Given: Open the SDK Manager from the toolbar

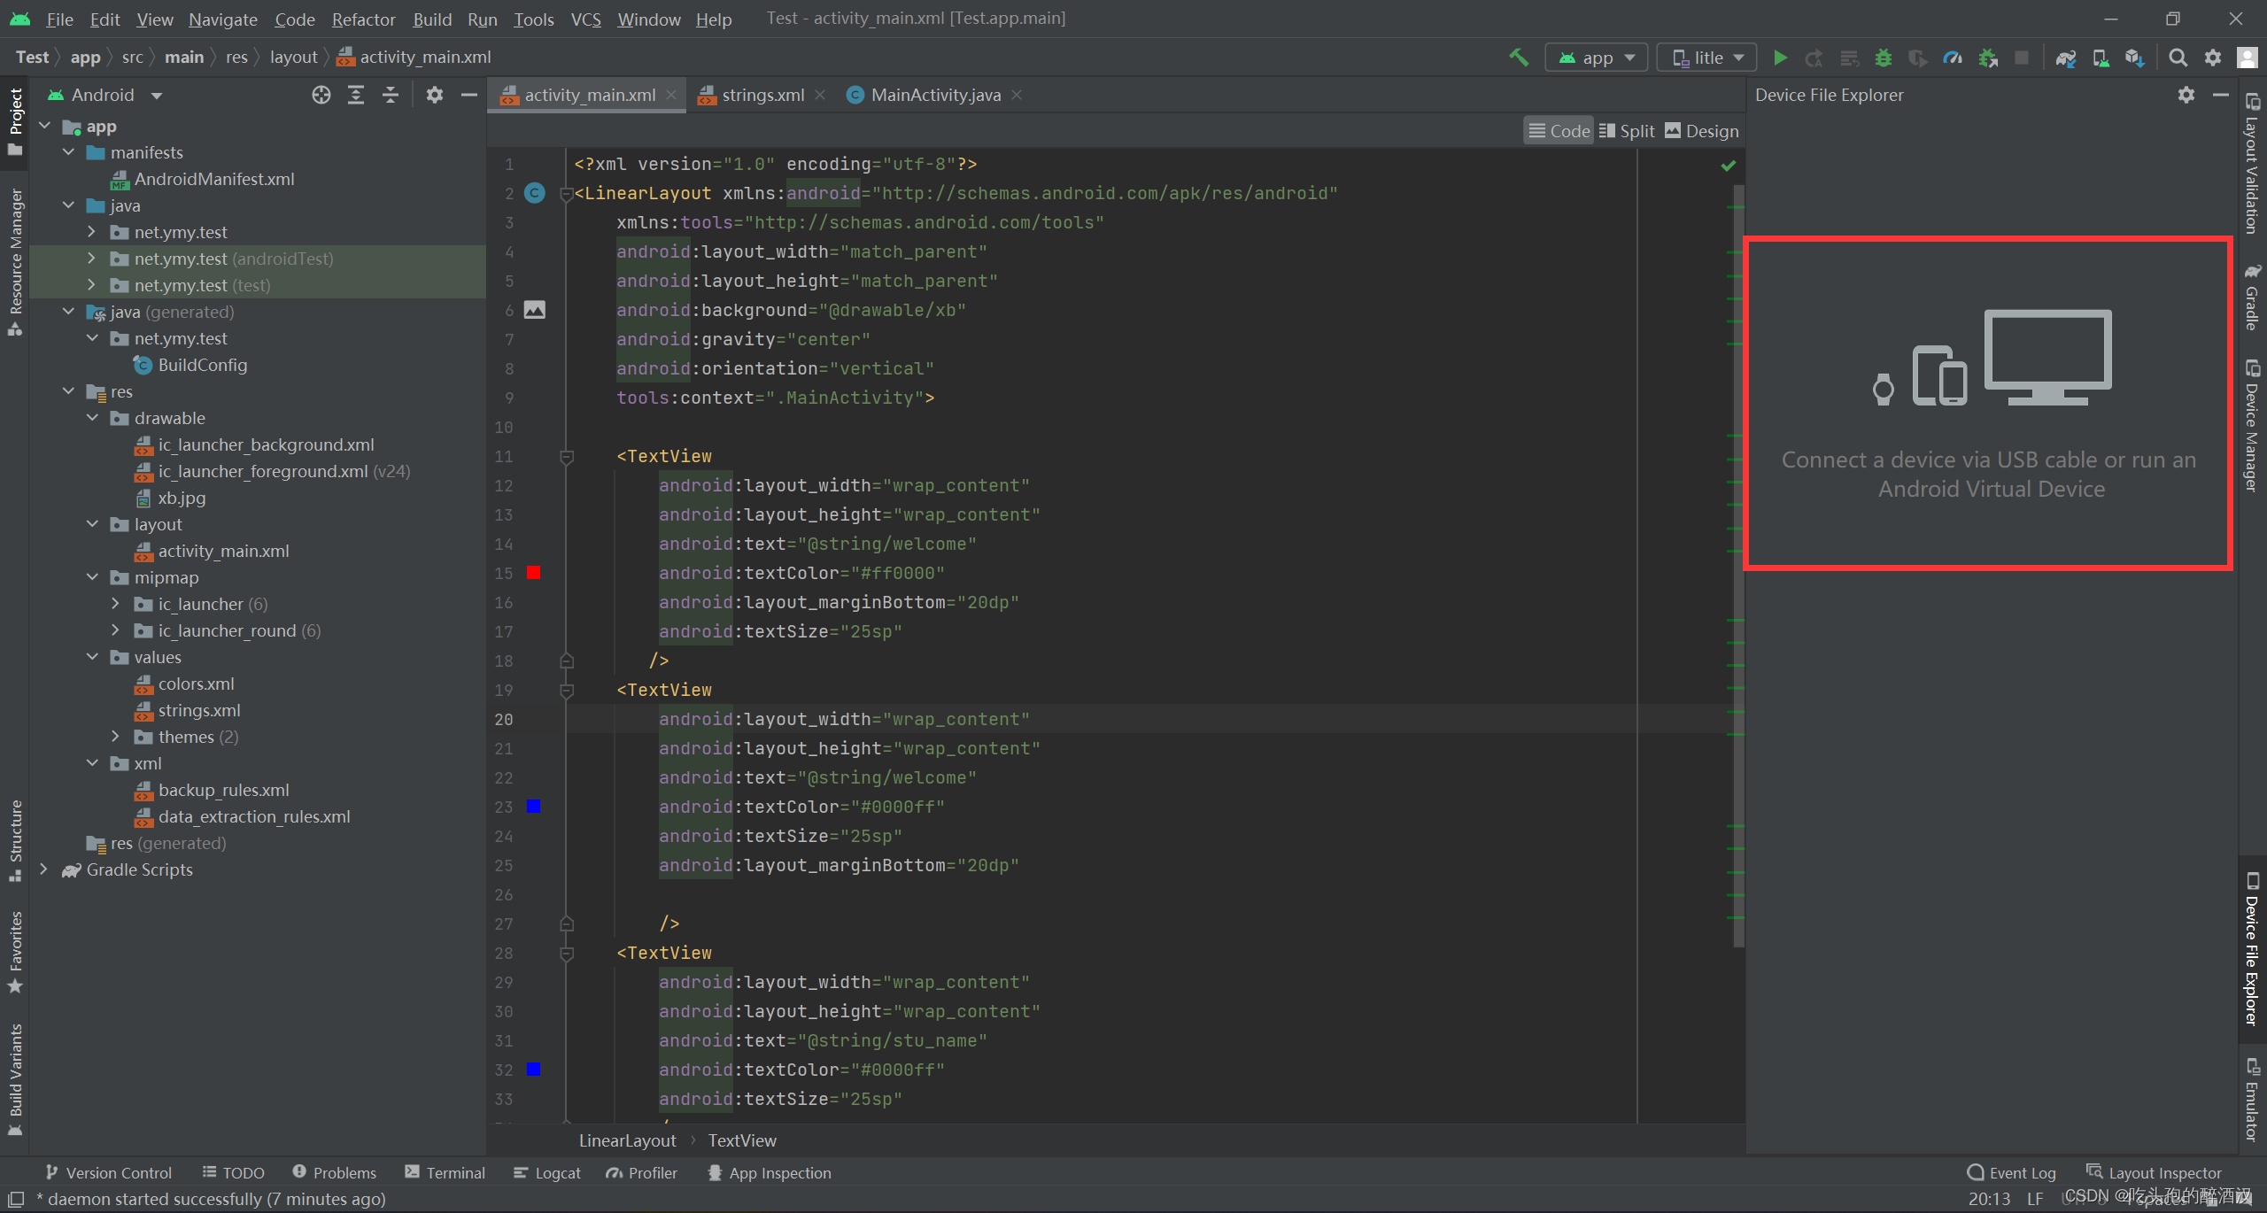Looking at the screenshot, I should click(2135, 57).
